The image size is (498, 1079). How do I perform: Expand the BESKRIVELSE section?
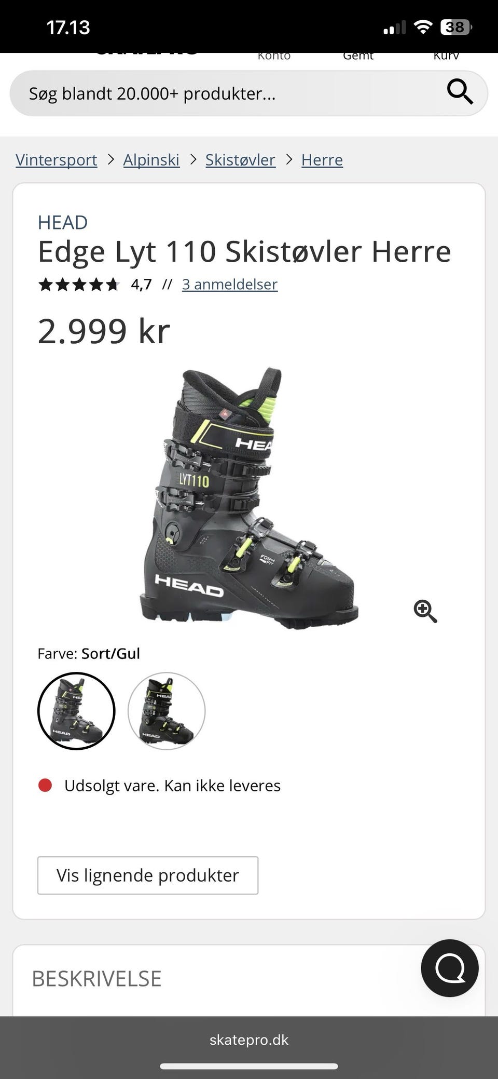(96, 979)
